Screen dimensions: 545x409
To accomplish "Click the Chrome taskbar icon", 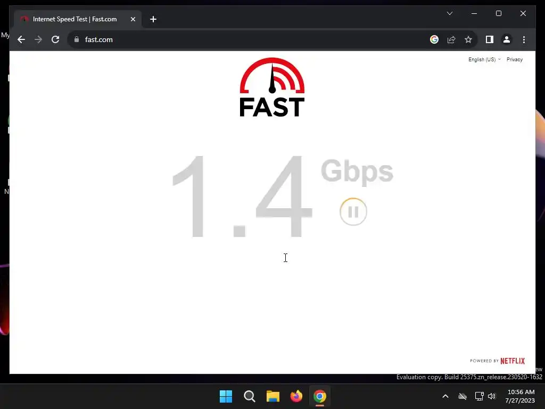I will pyautogui.click(x=320, y=396).
